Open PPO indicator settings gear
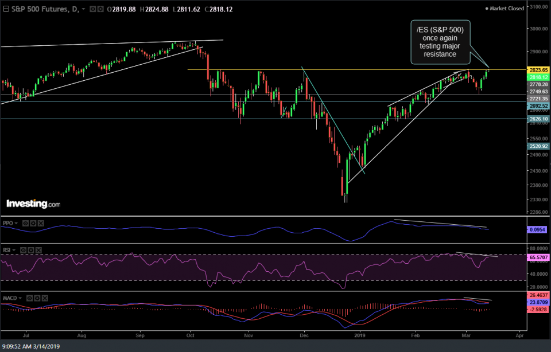551x352 pixels. tap(33, 223)
